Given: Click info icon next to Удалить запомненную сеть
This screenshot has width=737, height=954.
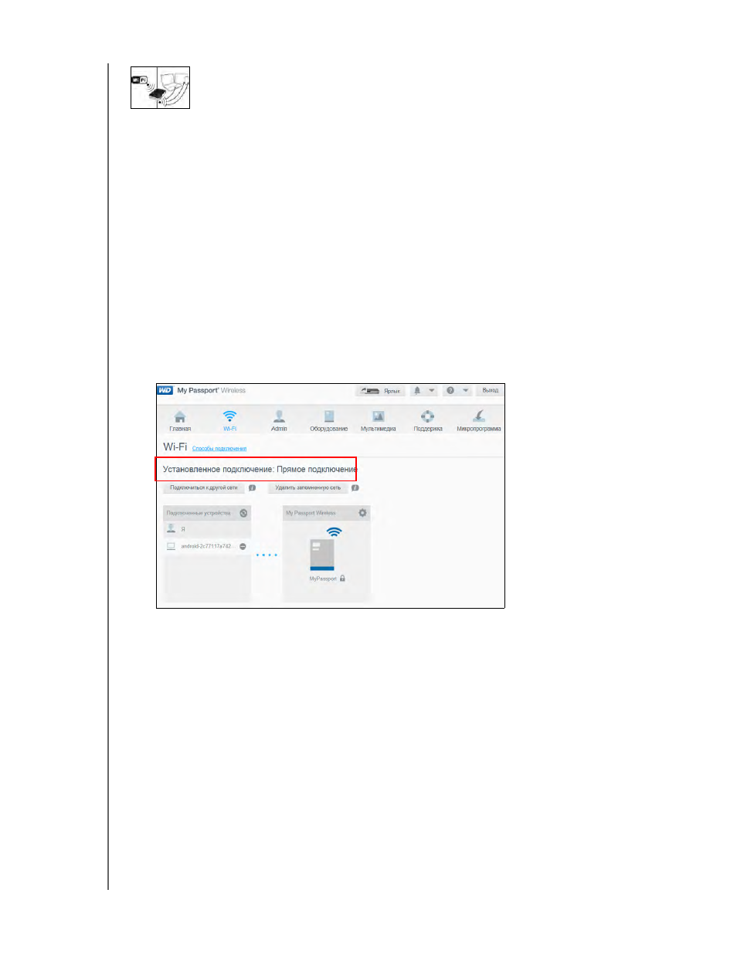Looking at the screenshot, I should pos(355,488).
